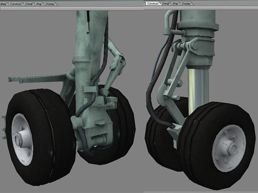Open the Detail tab in left panel
258x193 pixels.
point(29,4)
